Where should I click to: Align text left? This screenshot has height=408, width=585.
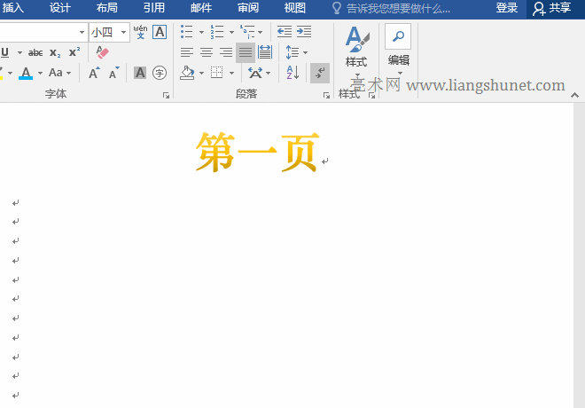(186, 52)
